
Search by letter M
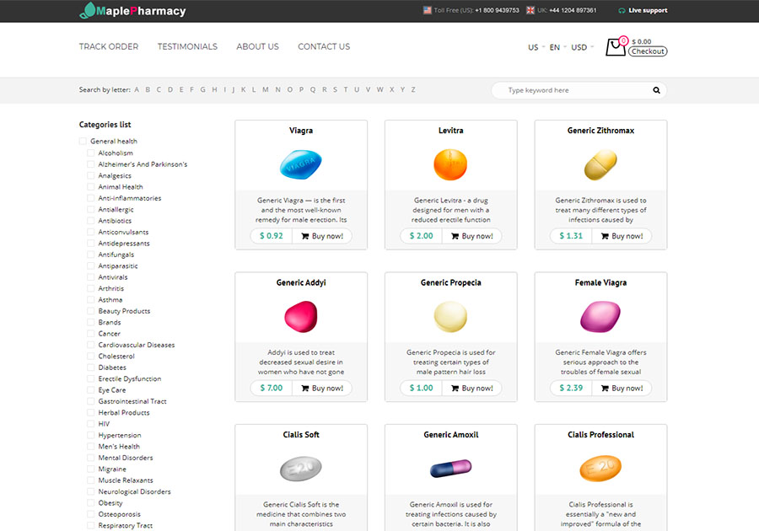click(266, 89)
